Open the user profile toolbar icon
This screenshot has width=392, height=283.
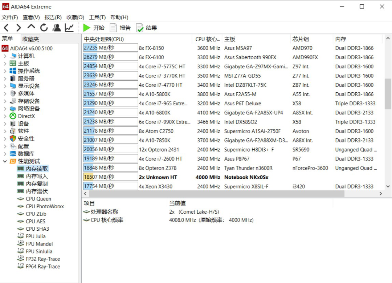tap(57, 28)
